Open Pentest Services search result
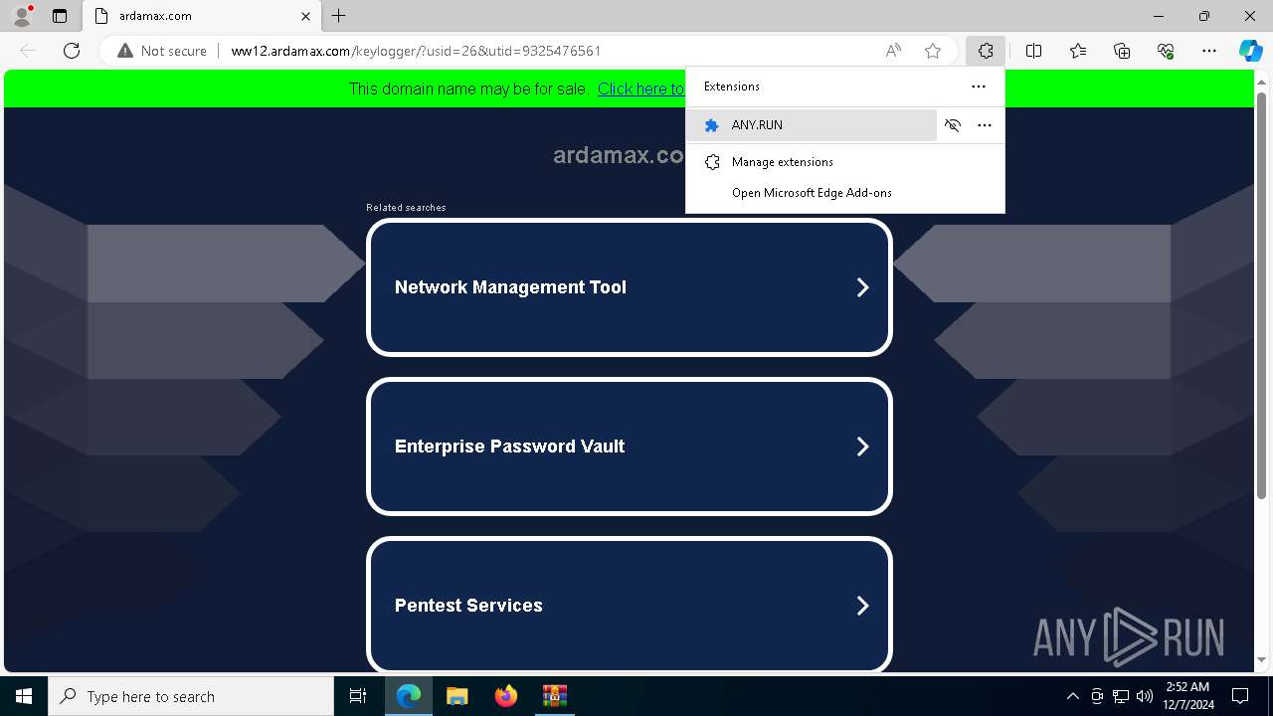This screenshot has width=1273, height=716. pyautogui.click(x=630, y=605)
